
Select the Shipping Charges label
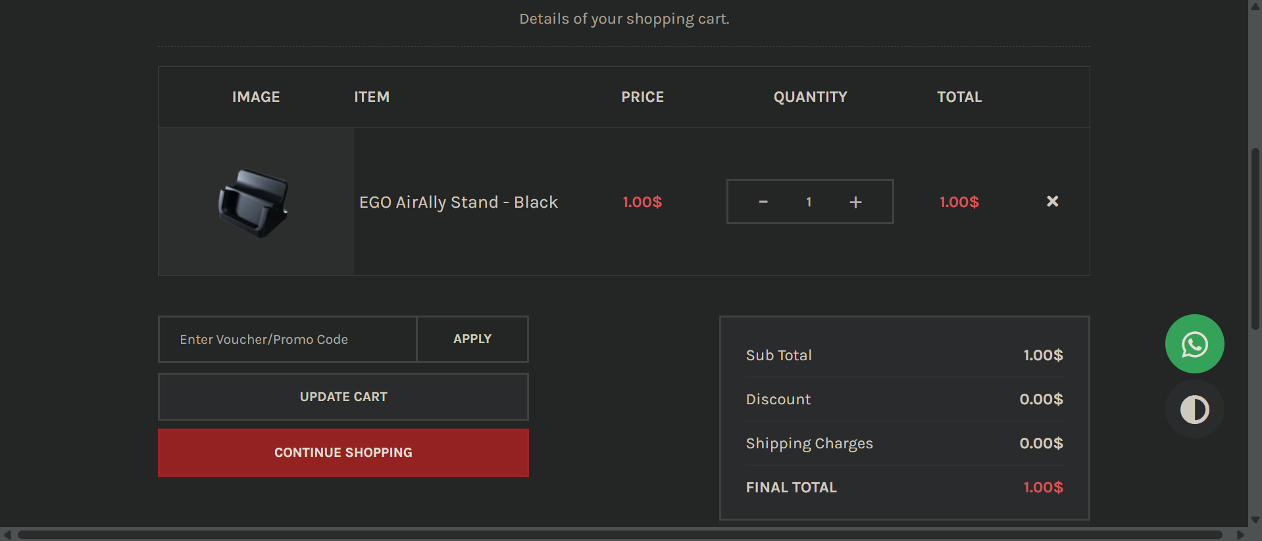pos(809,444)
